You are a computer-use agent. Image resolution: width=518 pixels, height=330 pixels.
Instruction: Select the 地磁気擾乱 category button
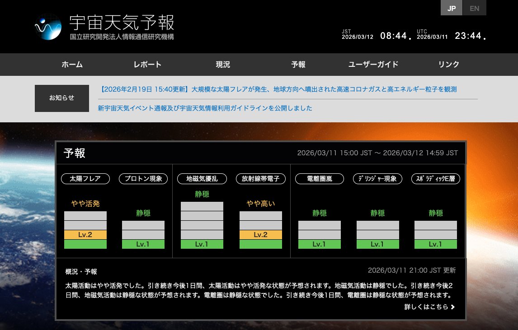202,179
